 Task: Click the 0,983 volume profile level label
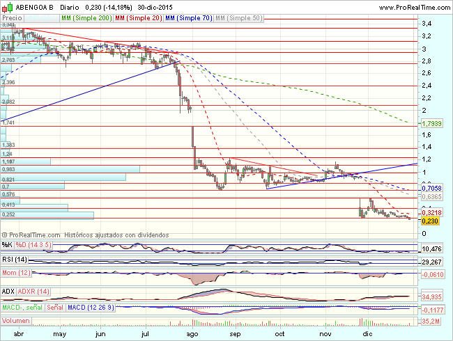pyautogui.click(x=8, y=169)
